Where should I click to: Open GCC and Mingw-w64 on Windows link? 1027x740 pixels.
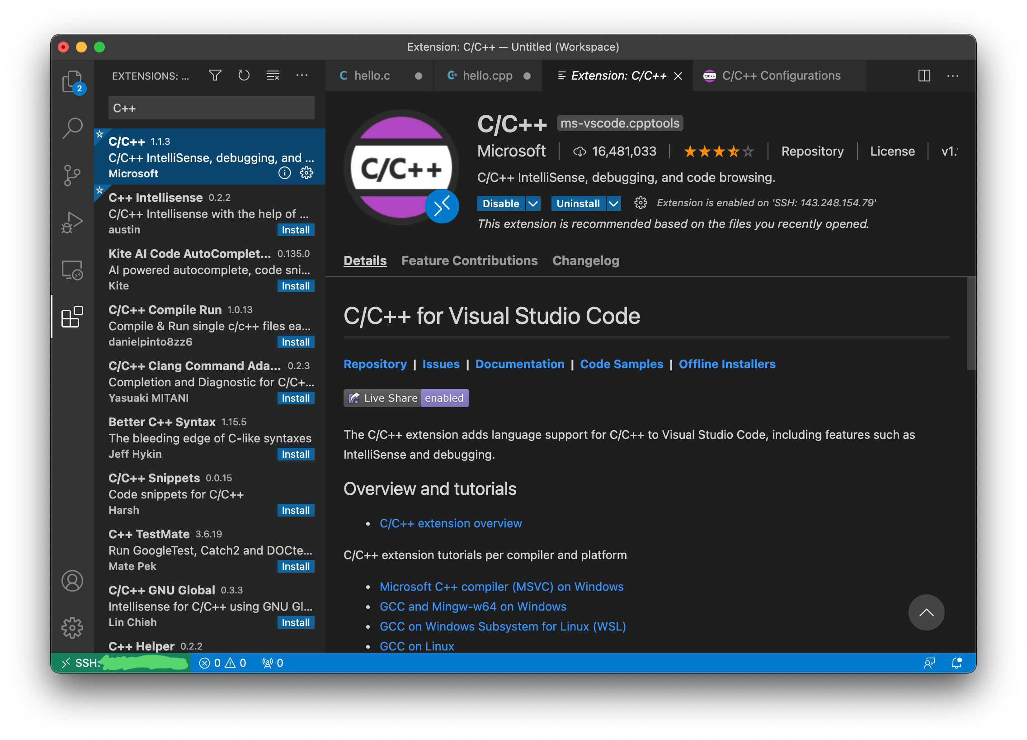click(473, 607)
